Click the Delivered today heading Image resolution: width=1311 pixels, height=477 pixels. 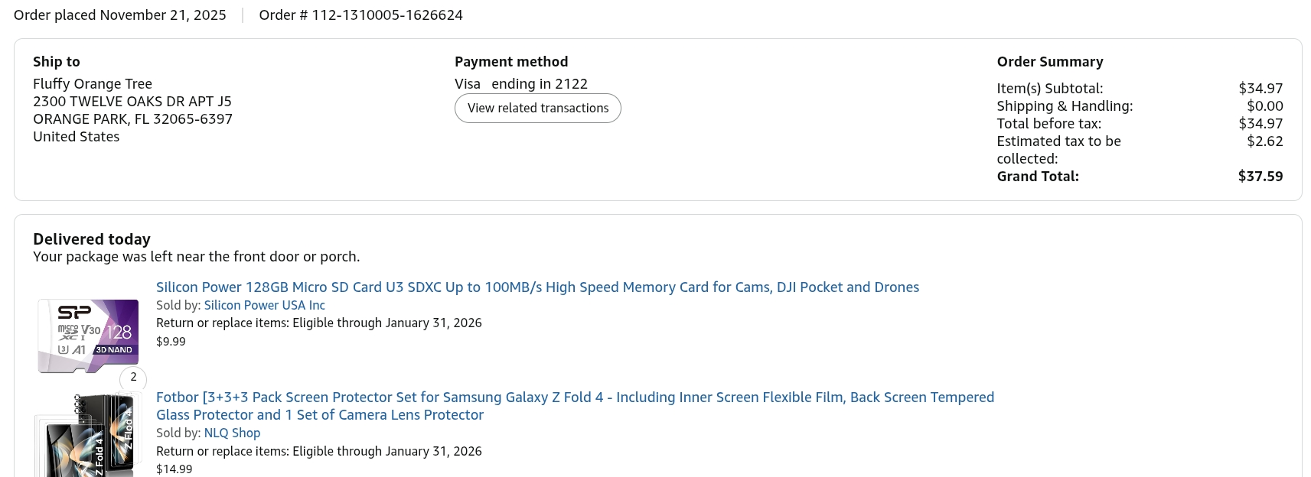92,239
